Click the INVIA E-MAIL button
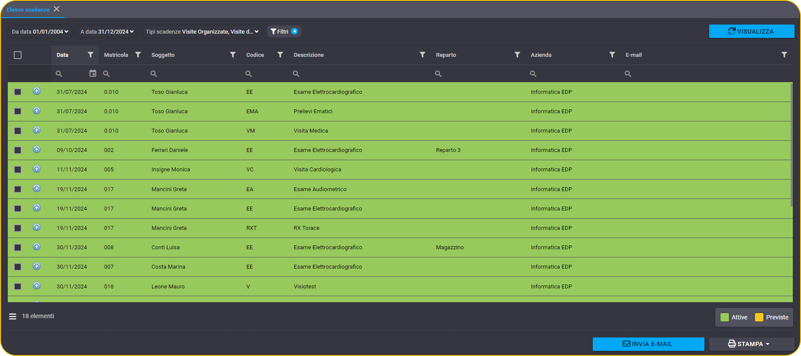 [x=648, y=344]
